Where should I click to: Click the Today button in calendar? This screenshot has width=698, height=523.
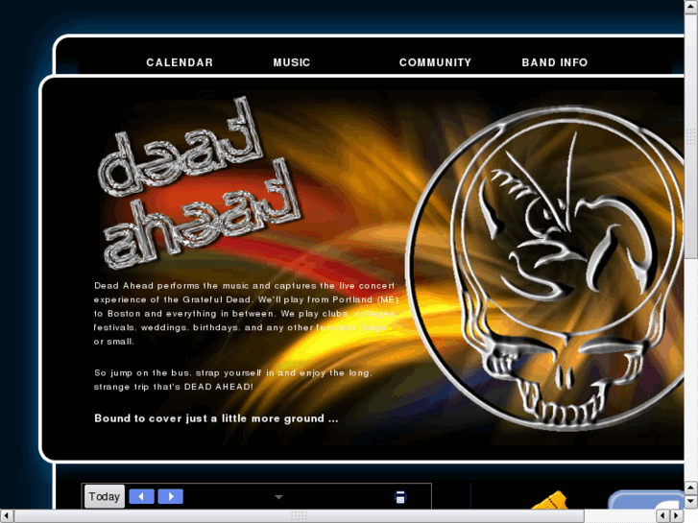tap(104, 496)
